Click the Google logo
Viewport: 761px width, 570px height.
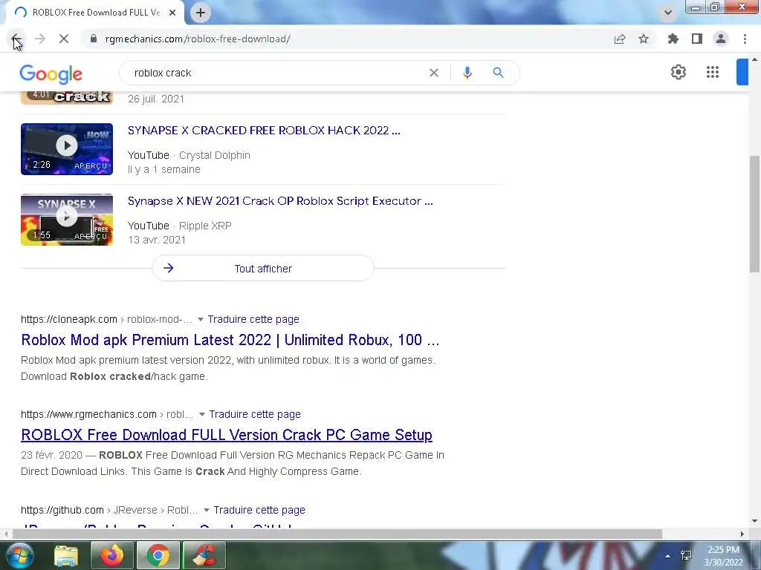(x=51, y=73)
